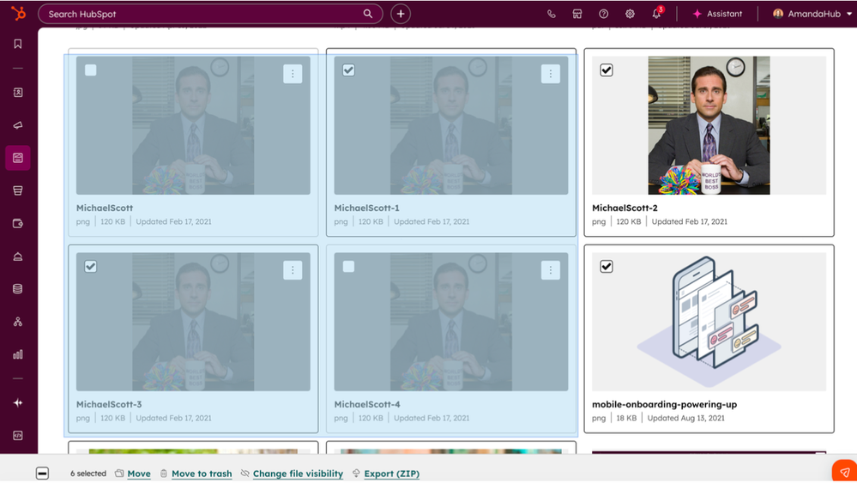Open the bookmarks icon in sidebar
857x483 pixels.
[18, 44]
